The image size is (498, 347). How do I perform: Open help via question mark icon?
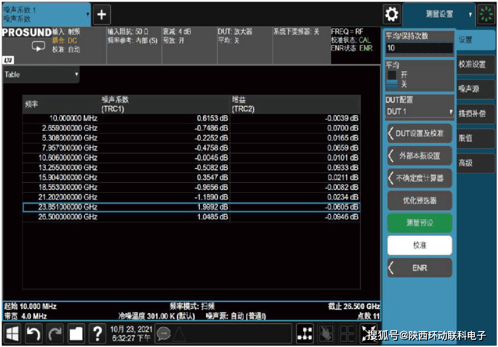tap(97, 334)
